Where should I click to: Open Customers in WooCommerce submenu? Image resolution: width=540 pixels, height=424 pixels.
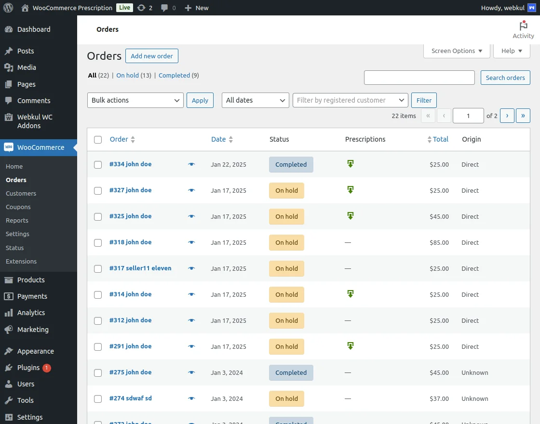21,193
